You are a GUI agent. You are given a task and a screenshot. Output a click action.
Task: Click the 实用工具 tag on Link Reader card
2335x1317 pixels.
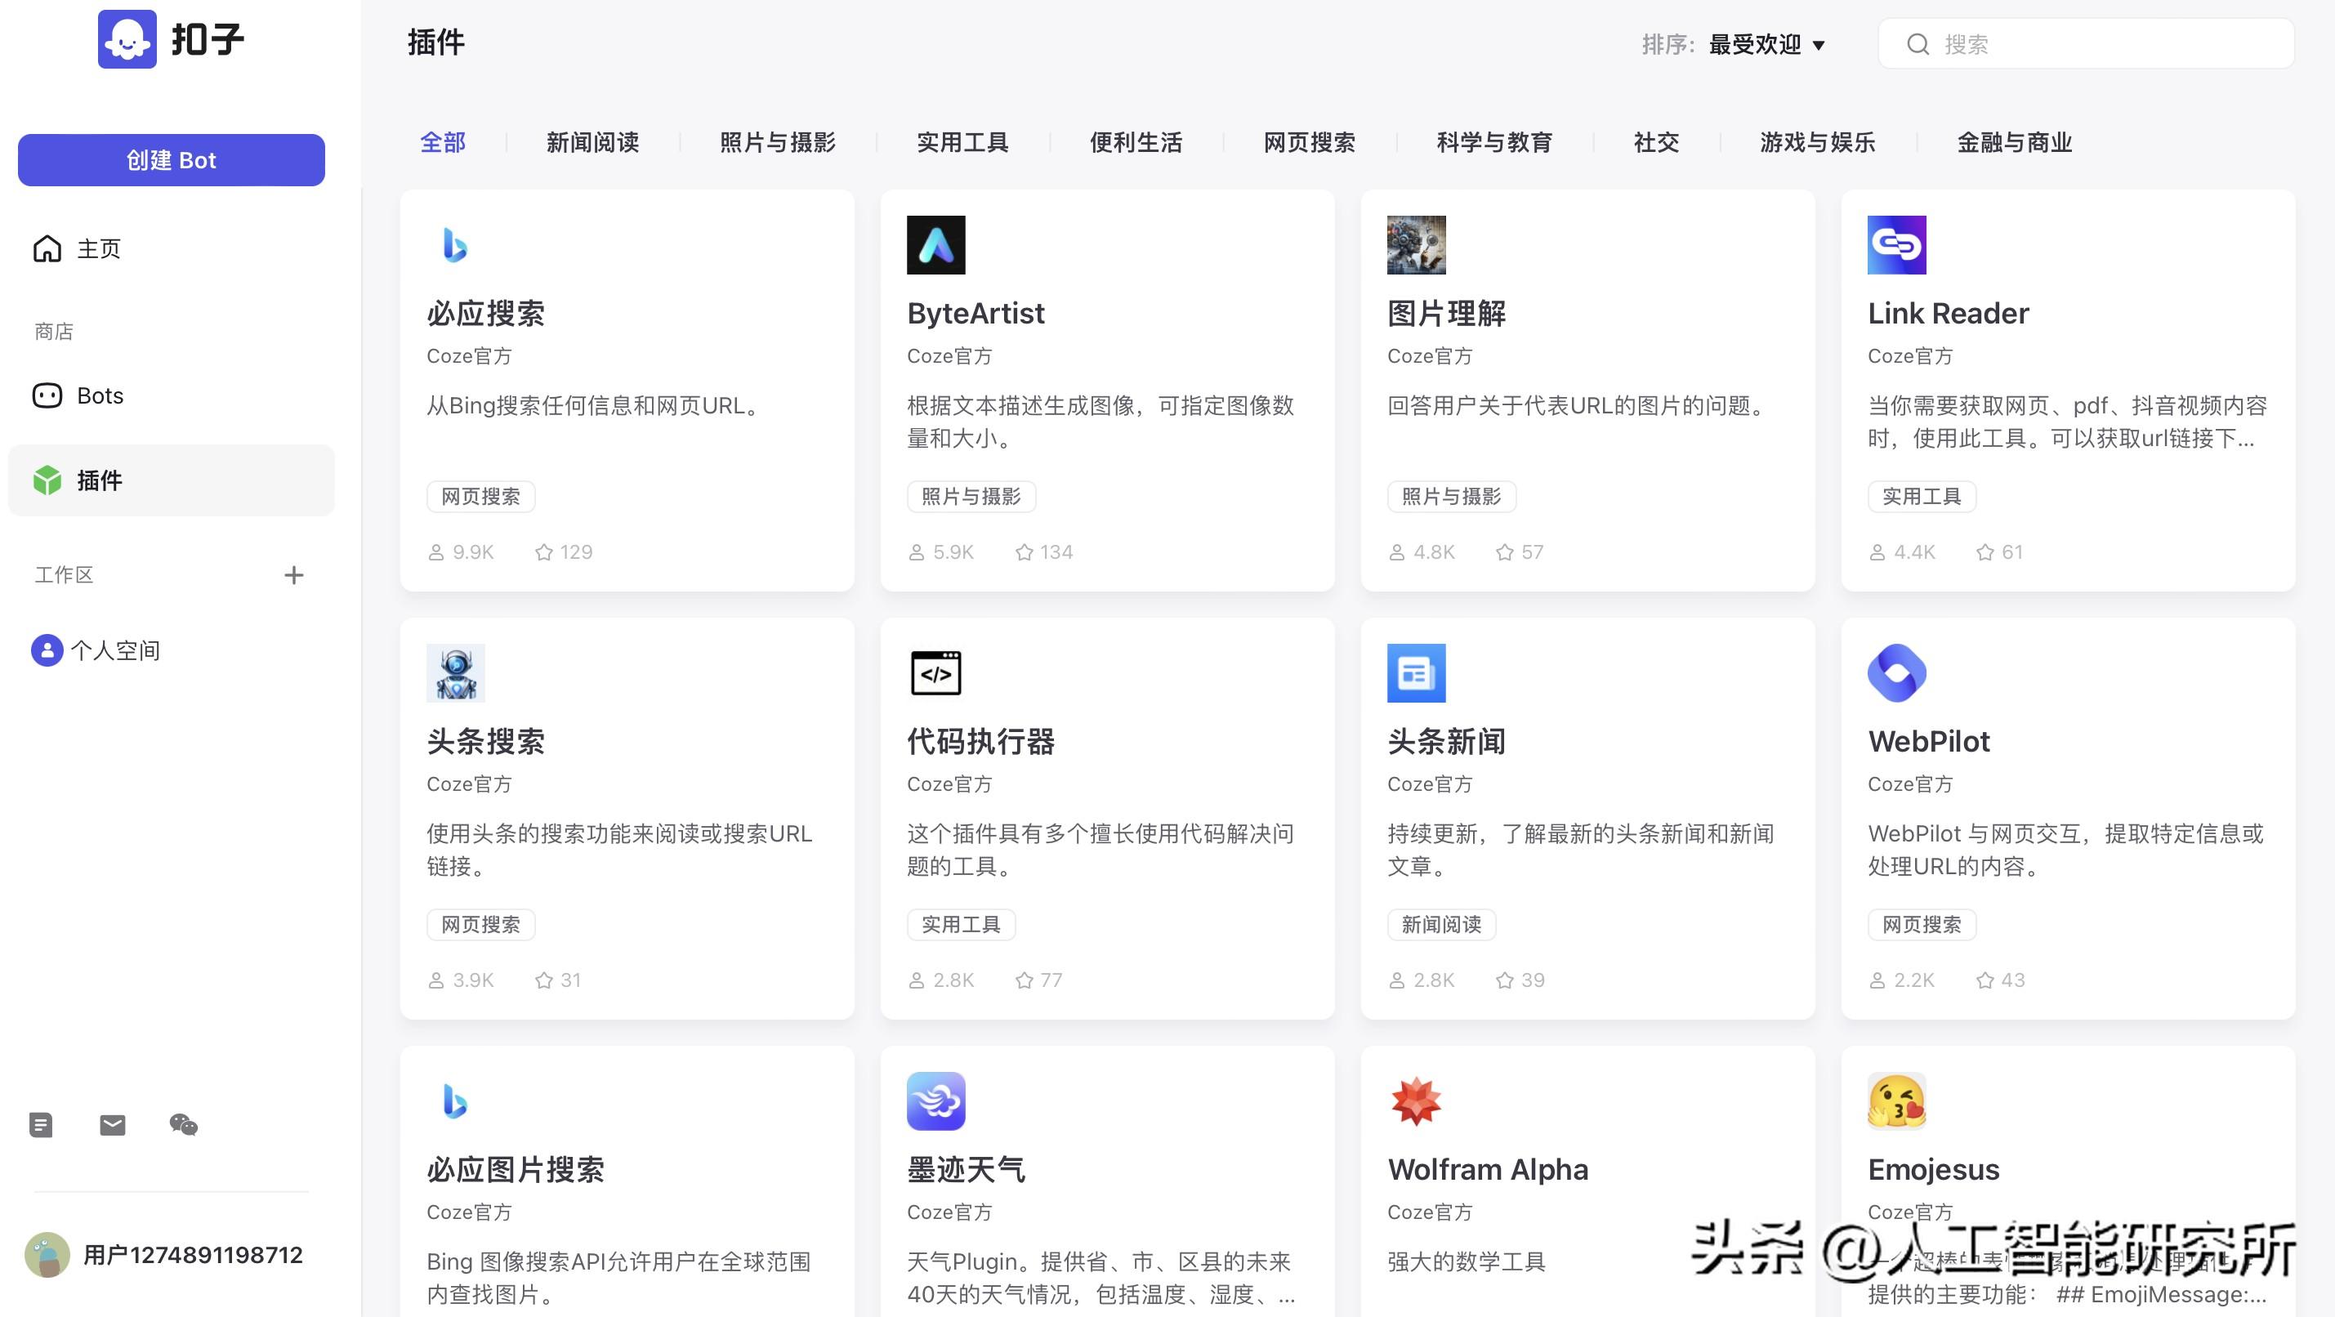[x=1922, y=497]
